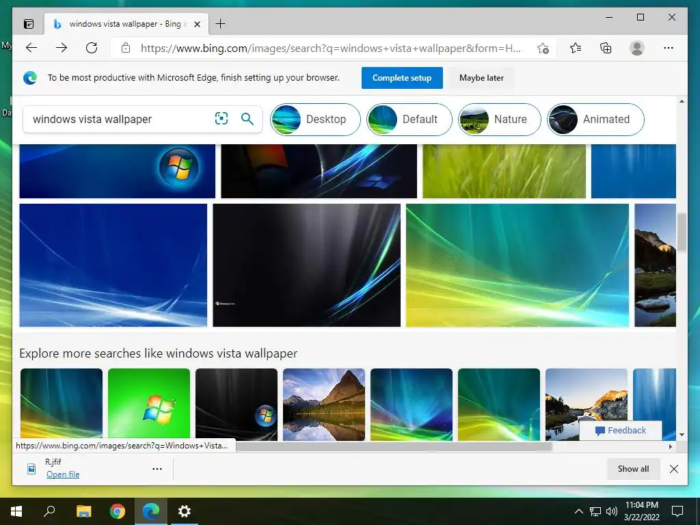Viewport: 700px width, 525px height.
Task: Open taskbar clock showing 11:04 PM
Action: [642, 511]
